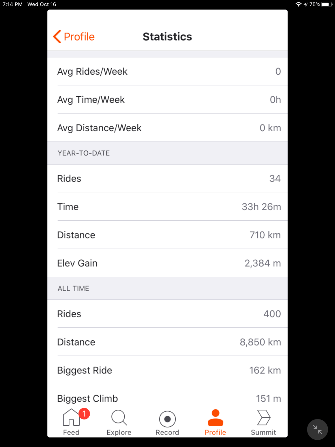Tap the back chevron beside Profile
This screenshot has height=447, width=335.
[x=57, y=37]
